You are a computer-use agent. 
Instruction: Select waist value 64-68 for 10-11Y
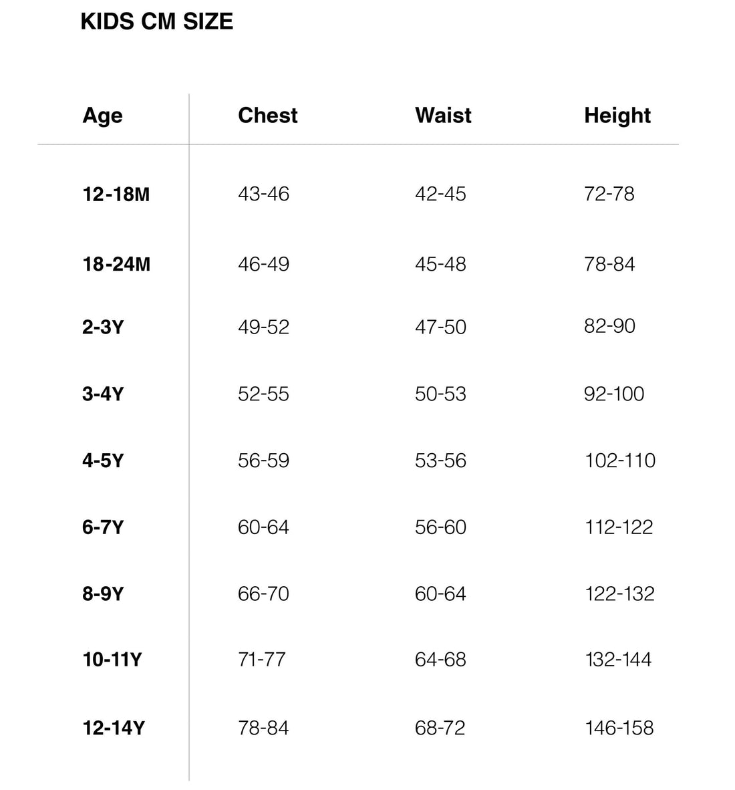440,660
